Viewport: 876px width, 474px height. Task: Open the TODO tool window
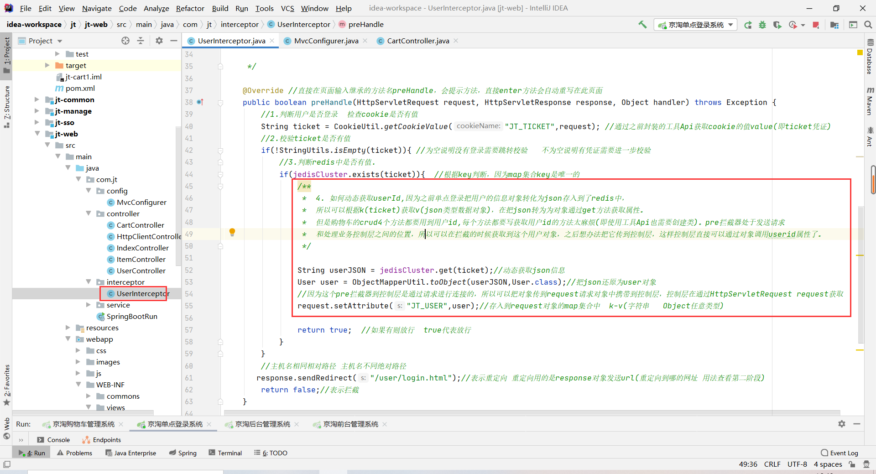271,453
